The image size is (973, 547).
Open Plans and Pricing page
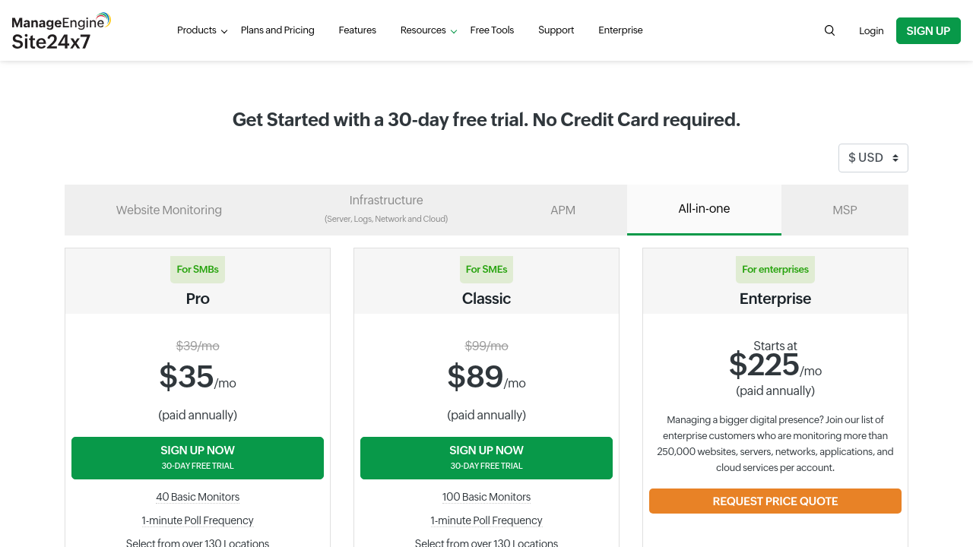277,30
